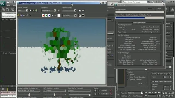The height and width of the screenshot is (98, 175).
Task: Click the Toggle UI Overlay icon
Action: point(80,16)
